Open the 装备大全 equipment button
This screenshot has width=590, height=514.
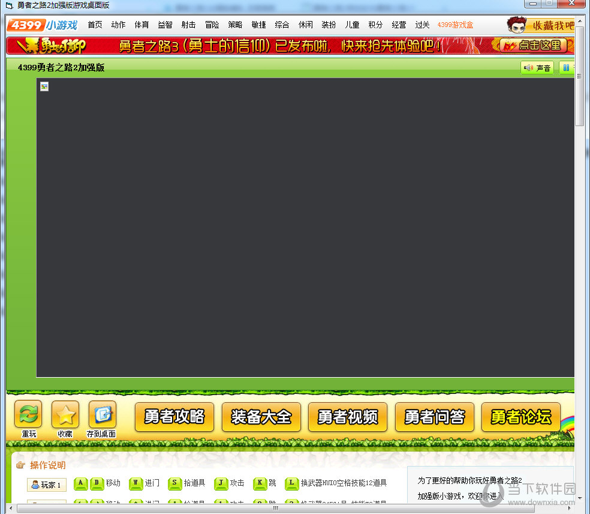click(x=261, y=417)
